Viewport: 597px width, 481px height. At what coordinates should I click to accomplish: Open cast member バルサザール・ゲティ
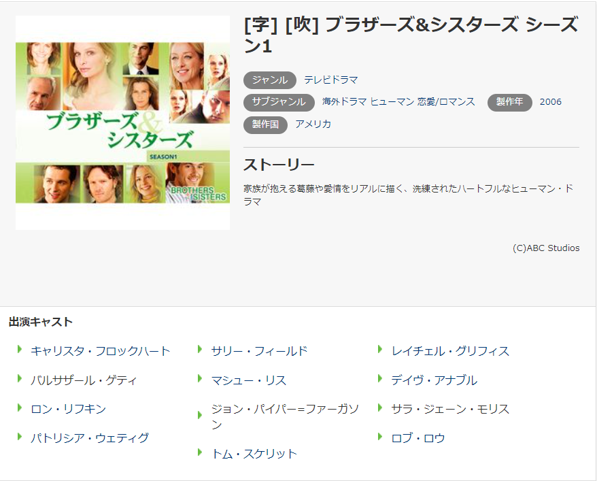84,380
